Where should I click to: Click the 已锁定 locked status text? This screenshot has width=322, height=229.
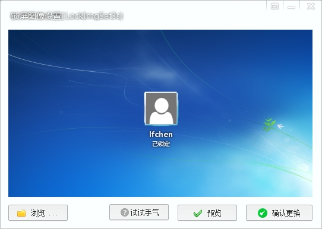[161, 144]
